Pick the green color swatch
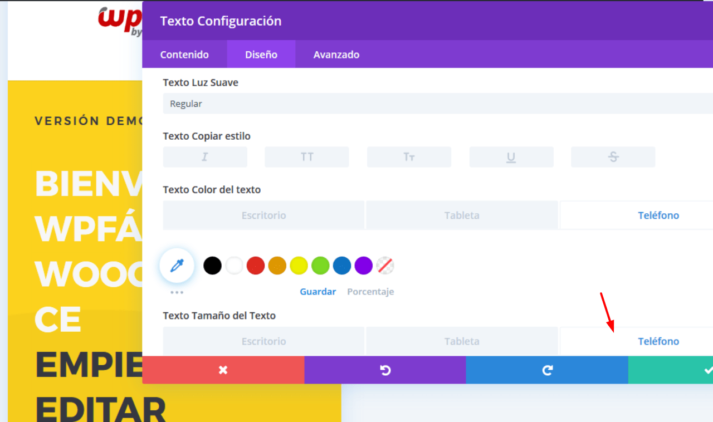This screenshot has height=422, width=713. pos(320,266)
